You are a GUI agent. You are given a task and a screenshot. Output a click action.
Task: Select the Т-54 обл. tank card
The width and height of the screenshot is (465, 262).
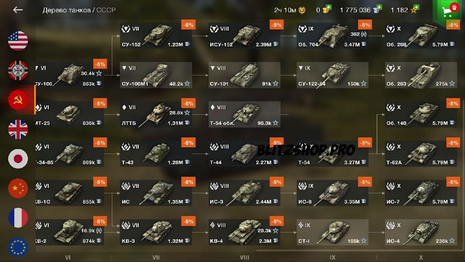245,114
